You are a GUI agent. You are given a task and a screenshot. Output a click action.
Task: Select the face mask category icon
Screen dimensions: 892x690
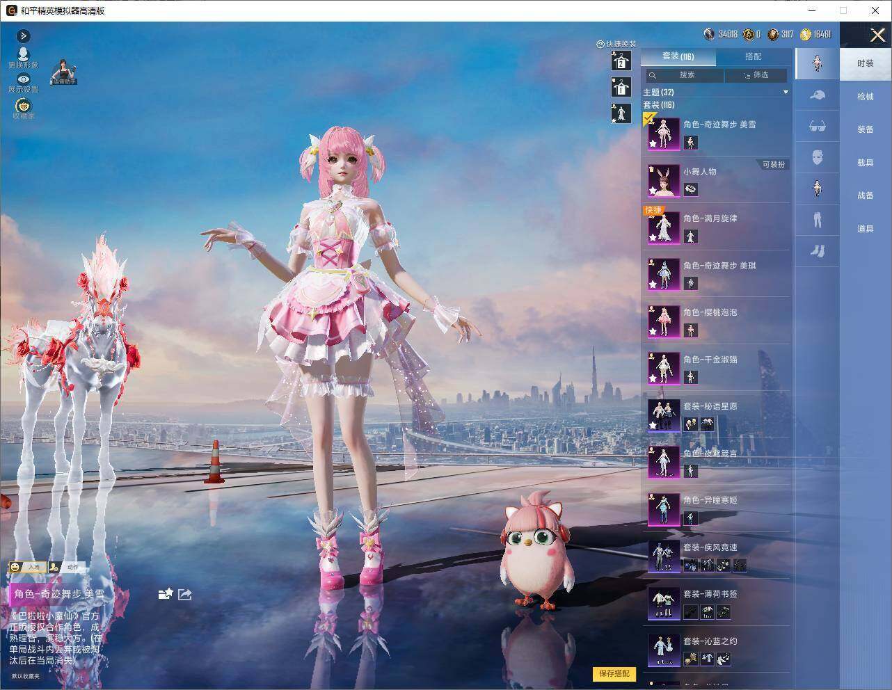[x=817, y=157]
